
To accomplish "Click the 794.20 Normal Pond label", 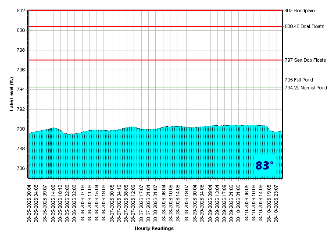I will [x=306, y=88].
